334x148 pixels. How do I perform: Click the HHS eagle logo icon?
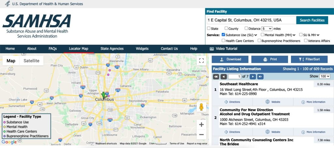tap(7, 4)
